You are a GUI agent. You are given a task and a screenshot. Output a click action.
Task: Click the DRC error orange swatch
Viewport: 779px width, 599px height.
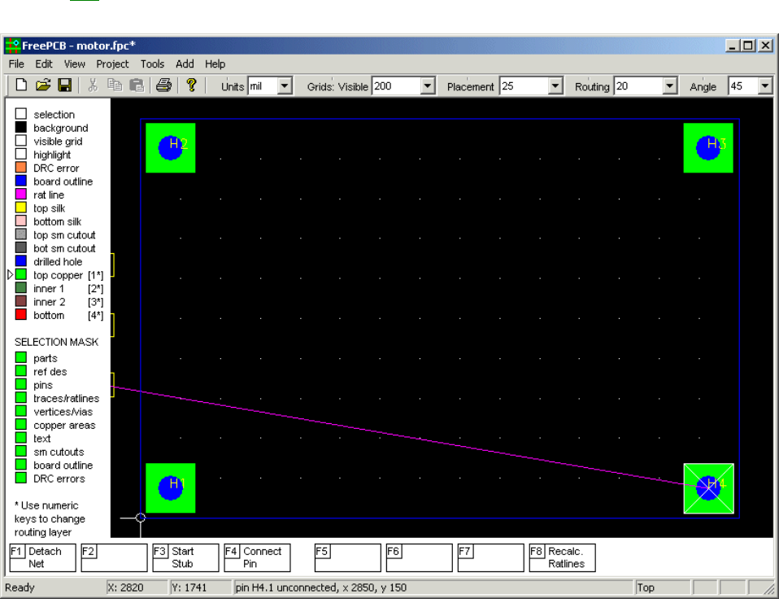click(x=21, y=167)
